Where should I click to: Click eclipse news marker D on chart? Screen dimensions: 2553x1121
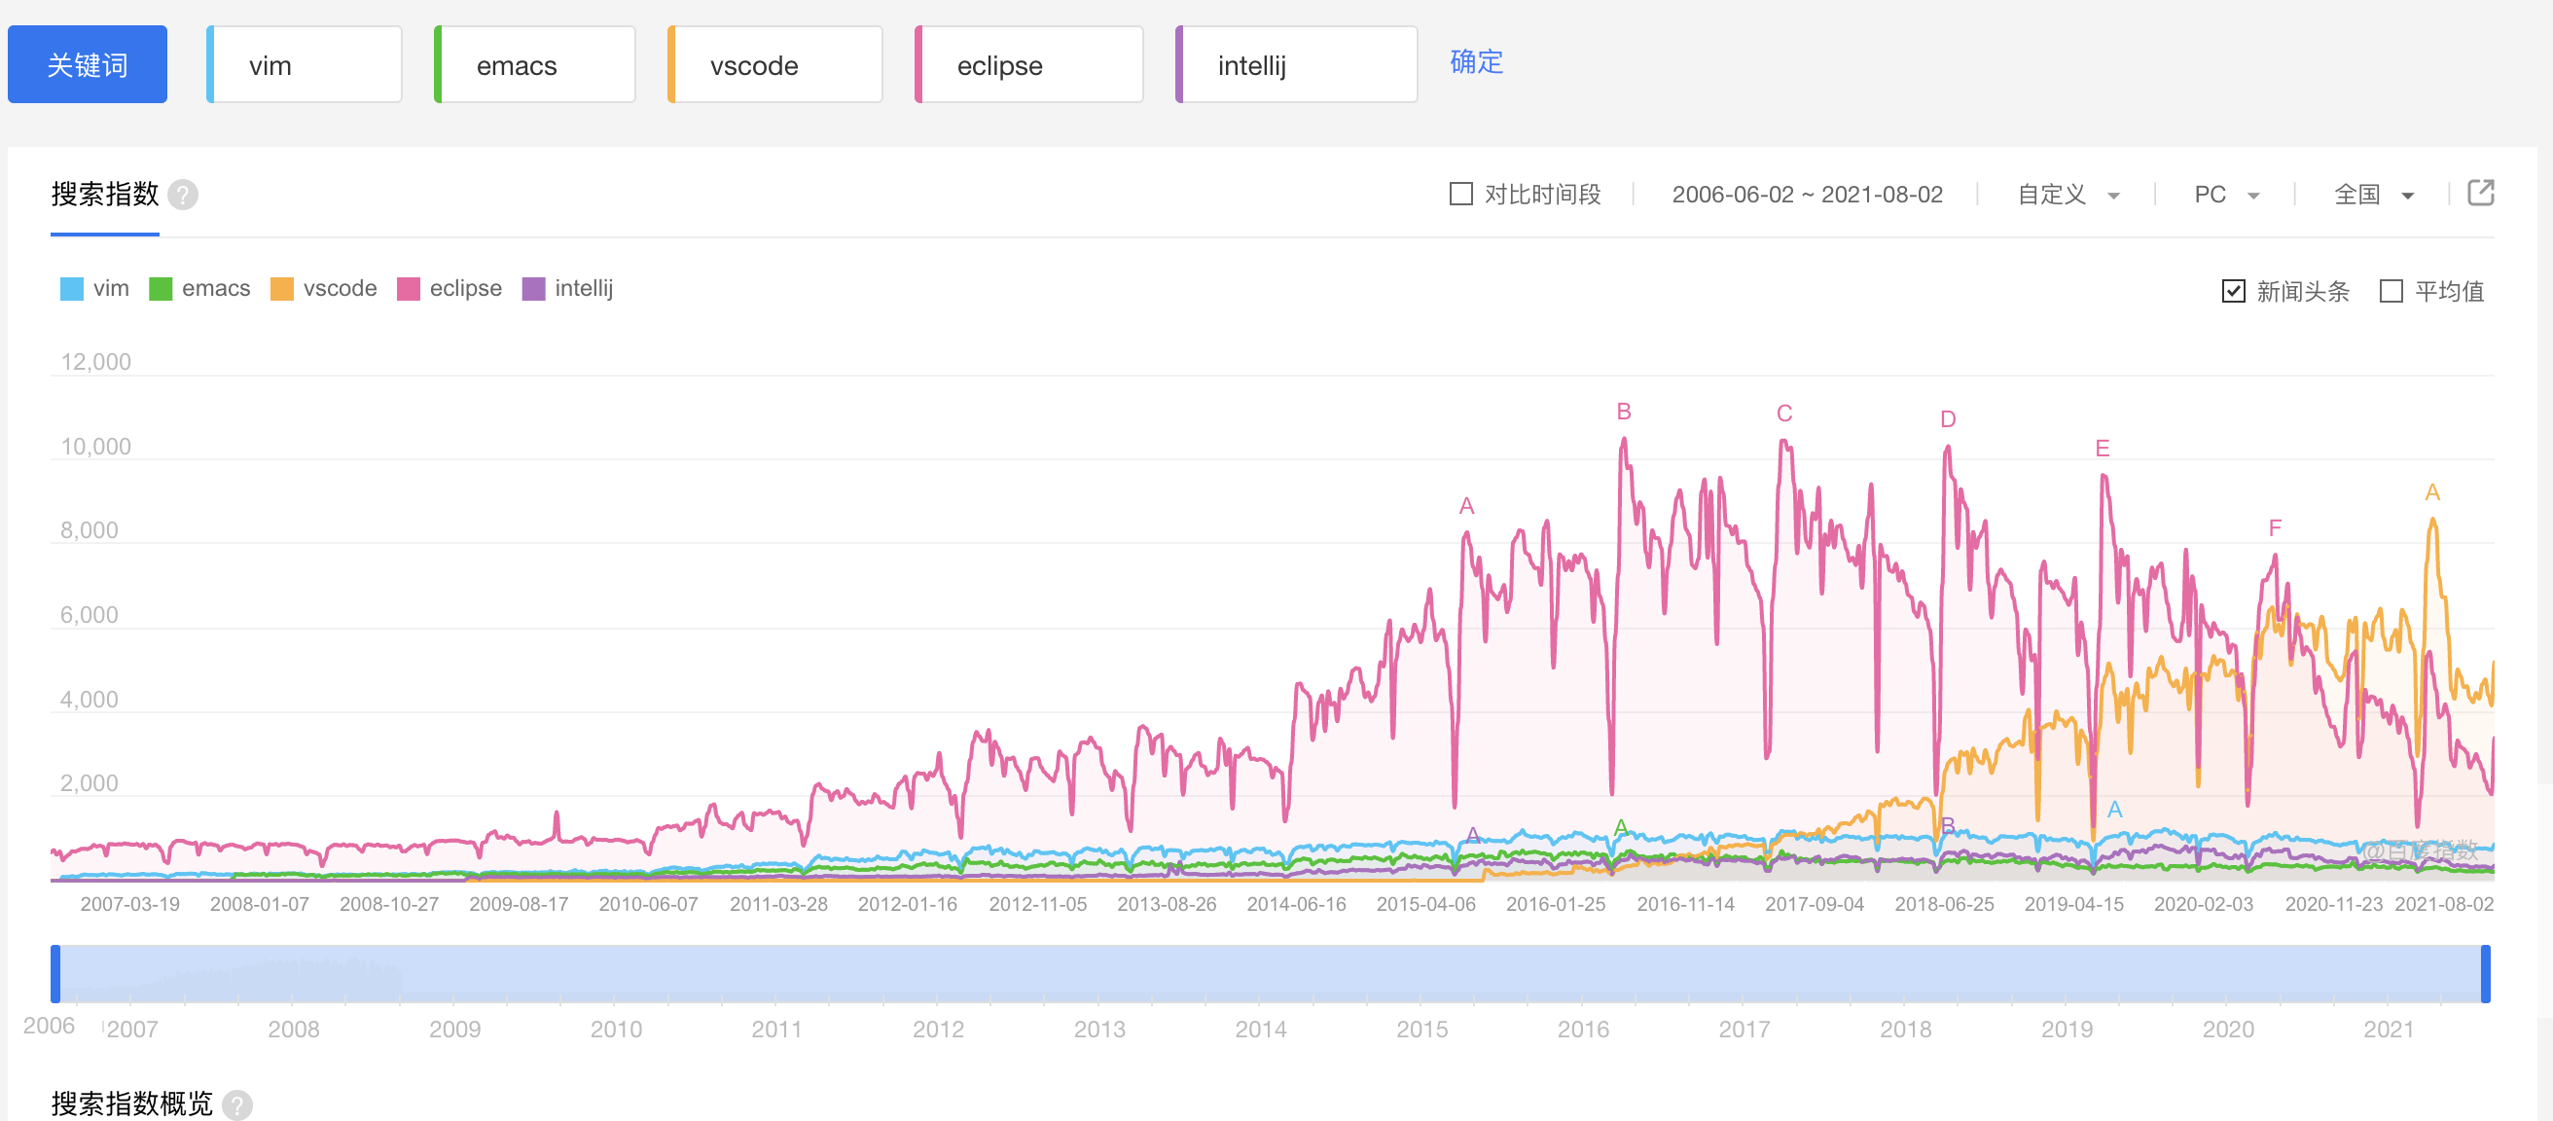[x=1948, y=419]
